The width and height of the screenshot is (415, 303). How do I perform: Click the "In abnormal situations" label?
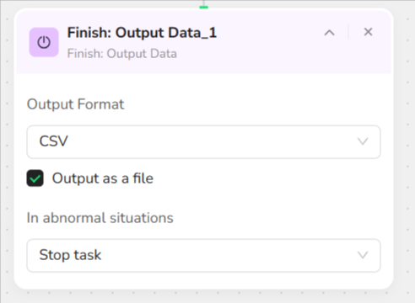[100, 218]
